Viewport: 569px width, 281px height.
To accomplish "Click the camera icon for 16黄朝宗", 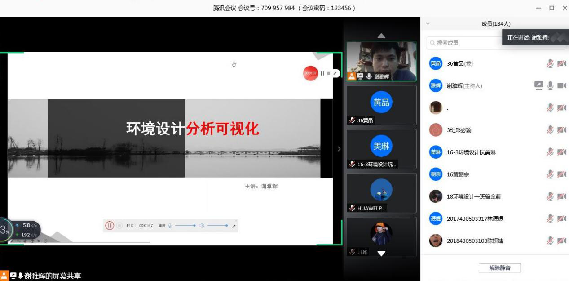I will coord(562,174).
